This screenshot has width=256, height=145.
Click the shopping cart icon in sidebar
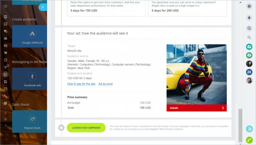5,53
